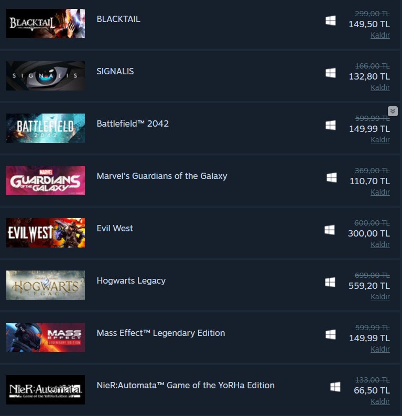Click the Windows icon next to NieR:Automata
This screenshot has height=416, width=402.
(x=335, y=387)
